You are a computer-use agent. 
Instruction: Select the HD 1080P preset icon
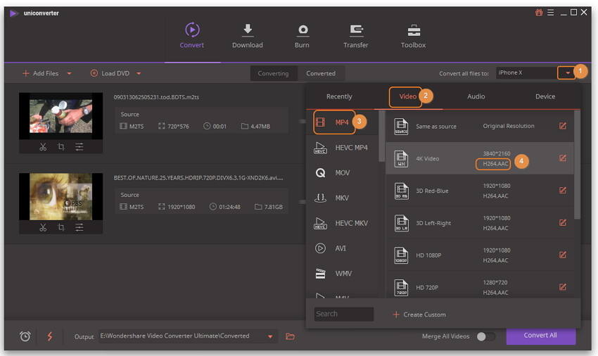401,255
